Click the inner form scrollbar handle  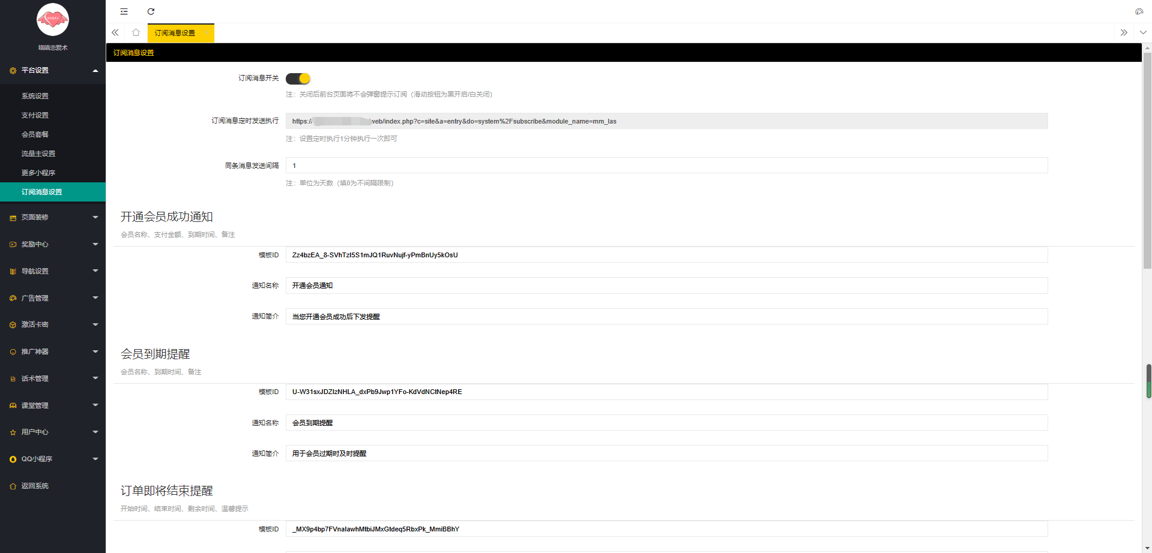click(1149, 381)
